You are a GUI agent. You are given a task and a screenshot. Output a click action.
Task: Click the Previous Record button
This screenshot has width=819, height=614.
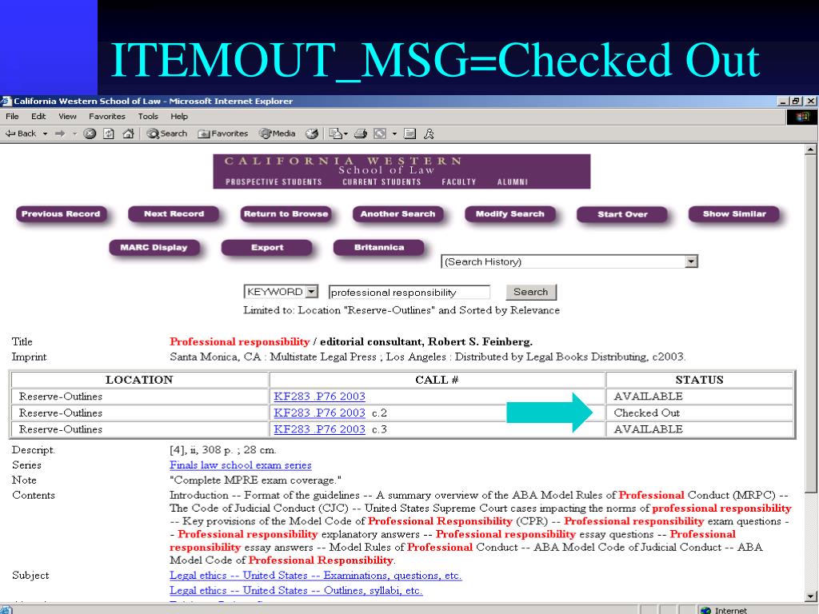61,214
